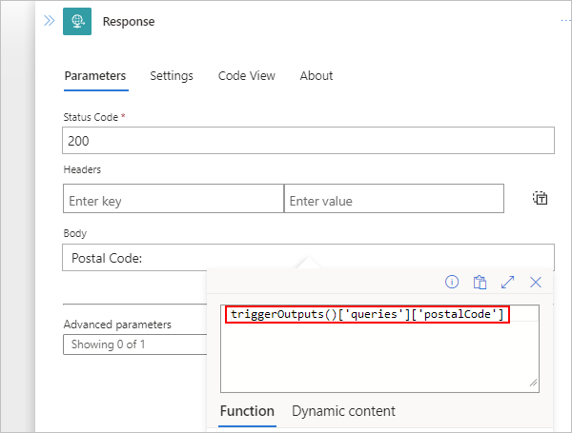572x433 pixels.
Task: Open expression editor info icon
Action: coord(452,282)
